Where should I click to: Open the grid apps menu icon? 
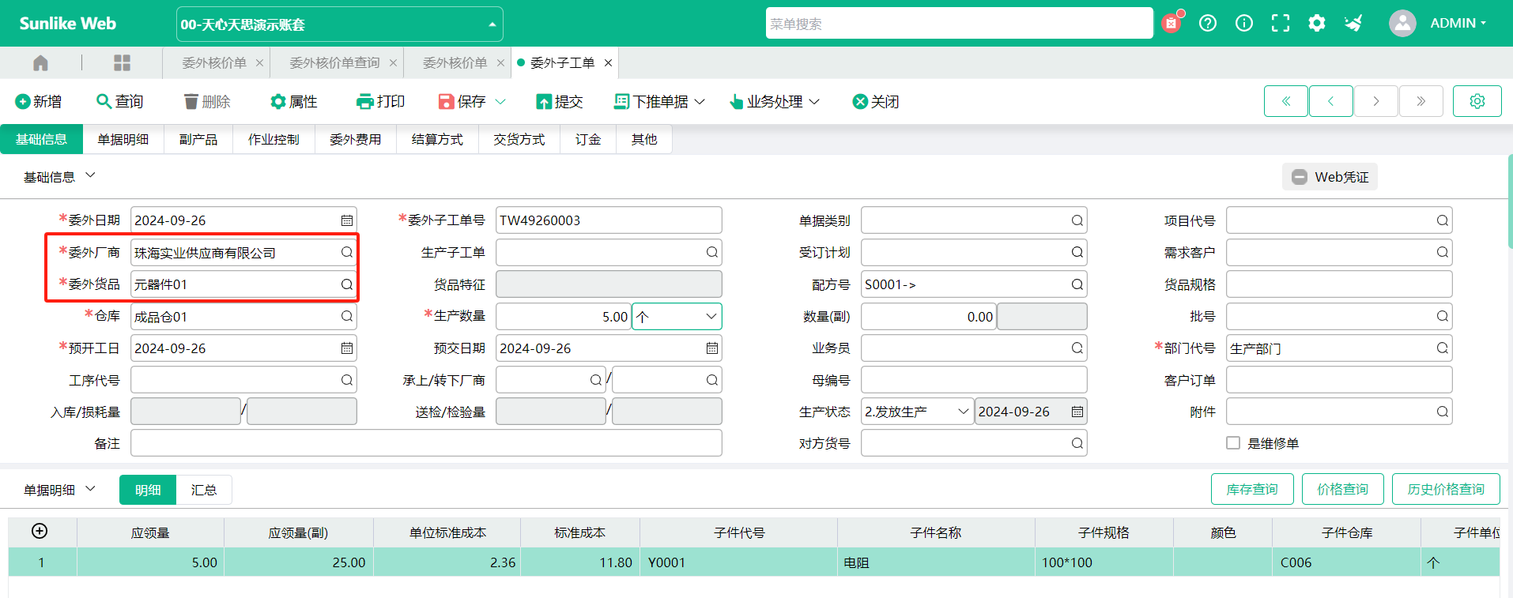122,63
